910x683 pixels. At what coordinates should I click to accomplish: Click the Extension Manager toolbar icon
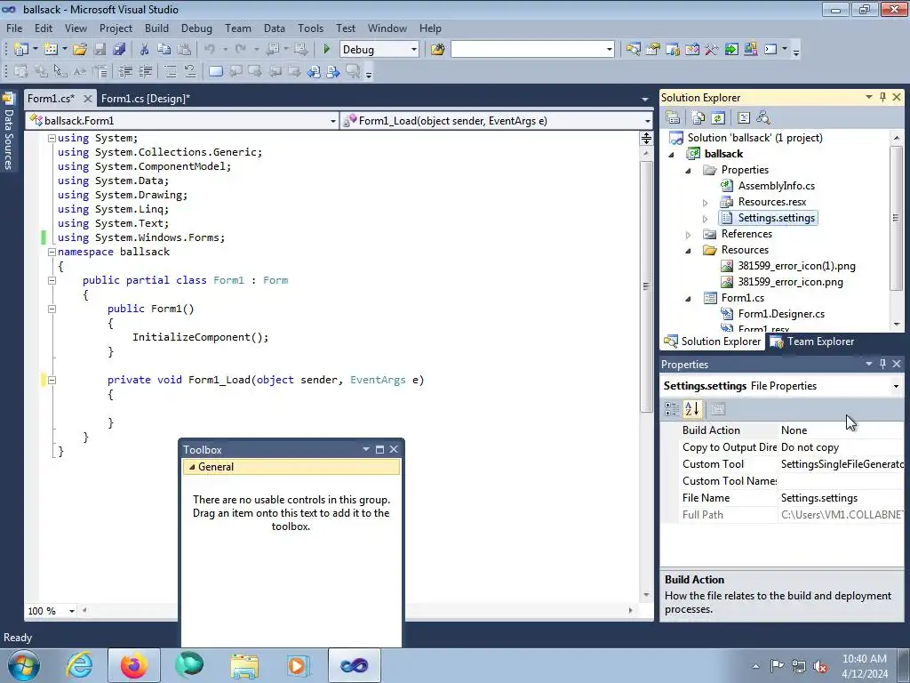pos(750,50)
